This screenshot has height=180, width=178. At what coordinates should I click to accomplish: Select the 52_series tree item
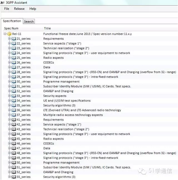[24, 172]
